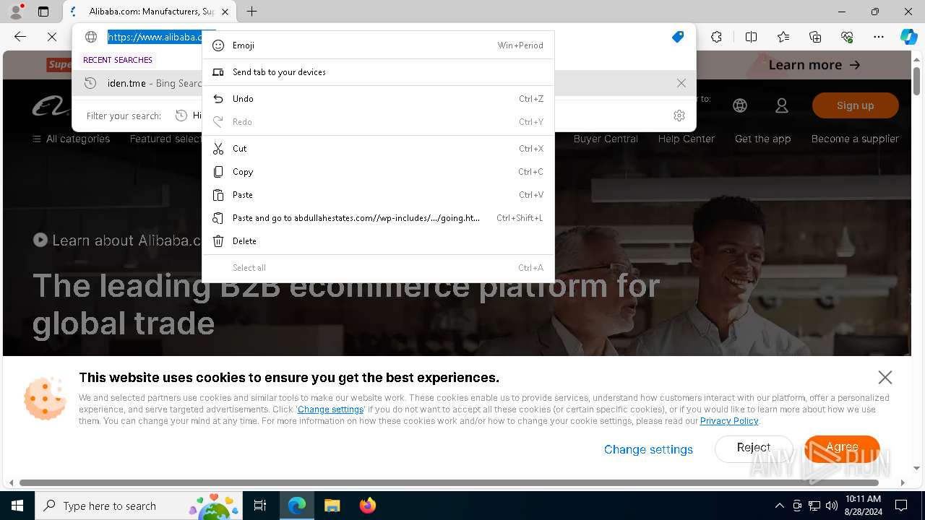
Task: Open the Collections icon
Action: [815, 37]
